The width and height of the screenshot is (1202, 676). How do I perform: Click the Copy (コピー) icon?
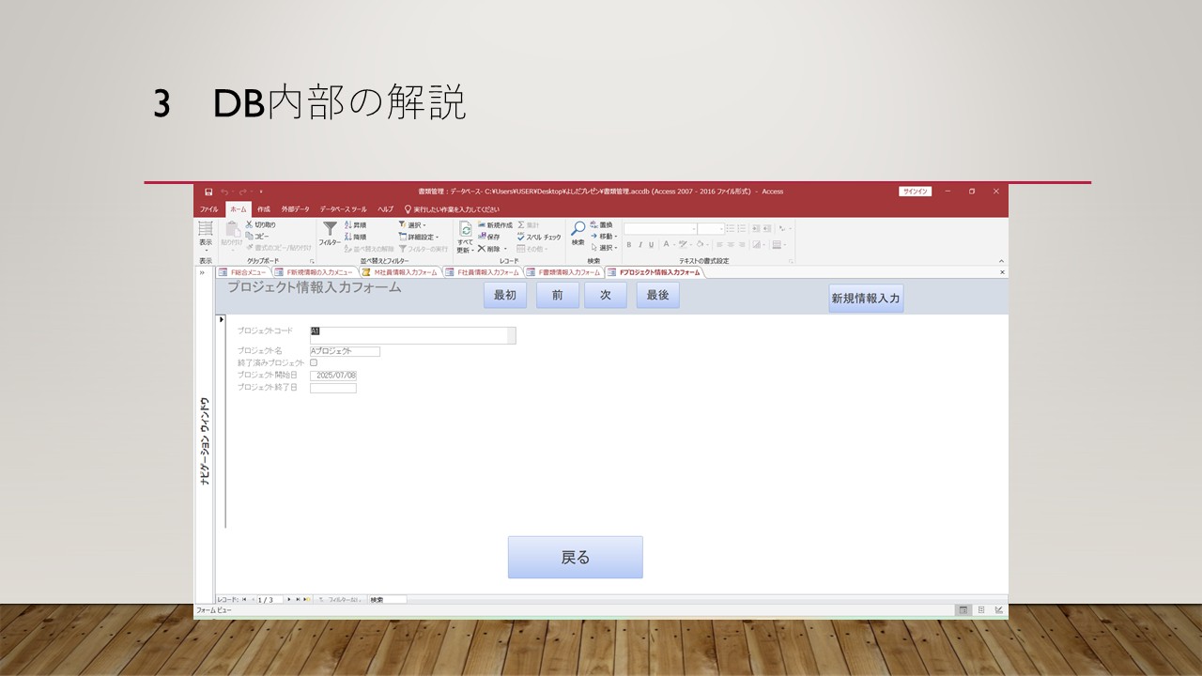(x=250, y=237)
